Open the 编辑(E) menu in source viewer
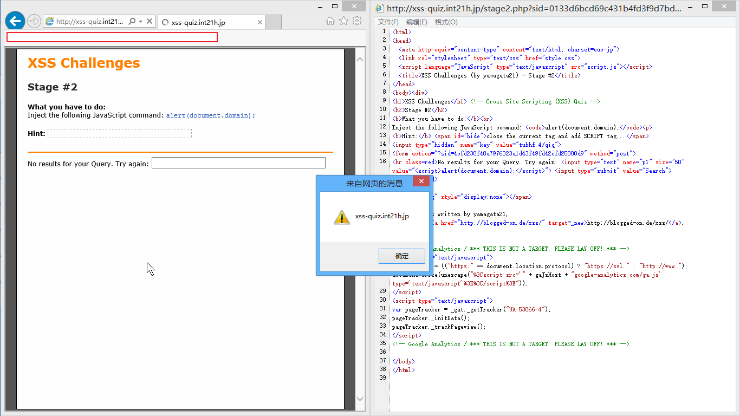The width and height of the screenshot is (740, 416). 417,22
